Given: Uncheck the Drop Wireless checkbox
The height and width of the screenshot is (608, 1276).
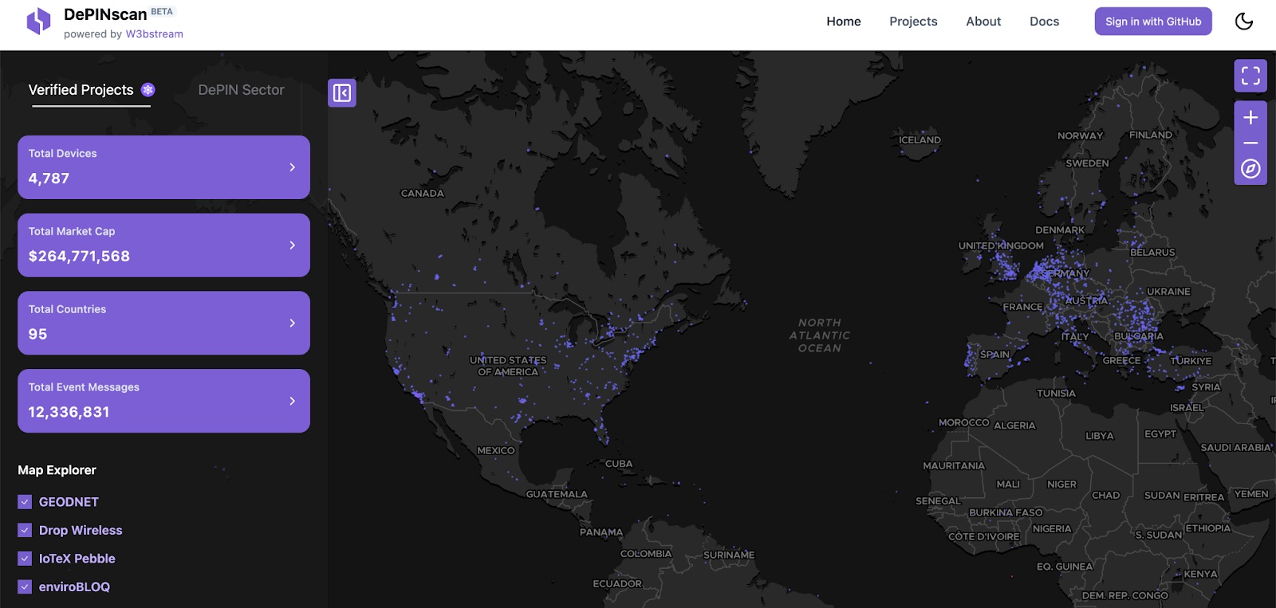Looking at the screenshot, I should pyautogui.click(x=25, y=530).
